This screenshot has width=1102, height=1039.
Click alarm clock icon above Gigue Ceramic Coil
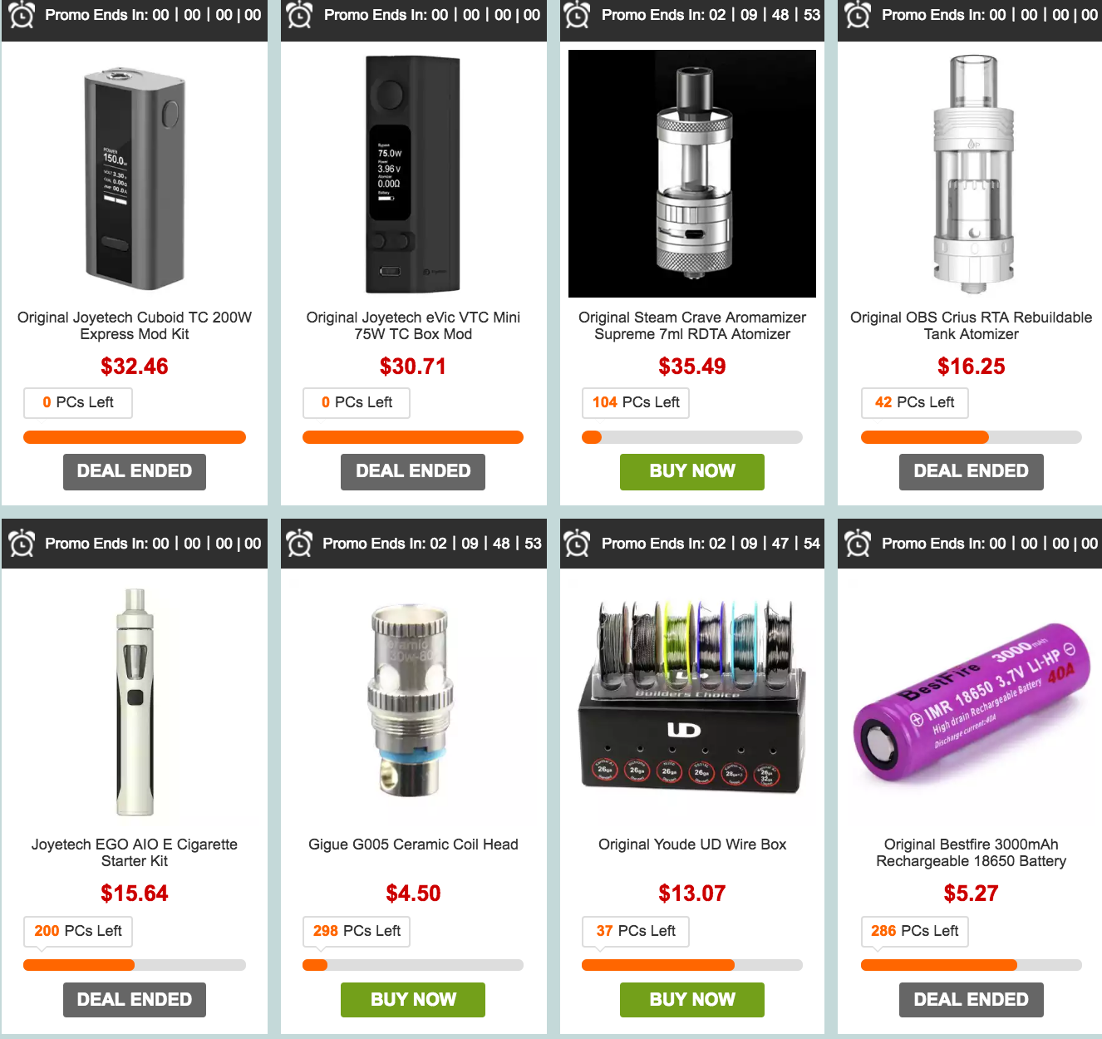click(299, 544)
